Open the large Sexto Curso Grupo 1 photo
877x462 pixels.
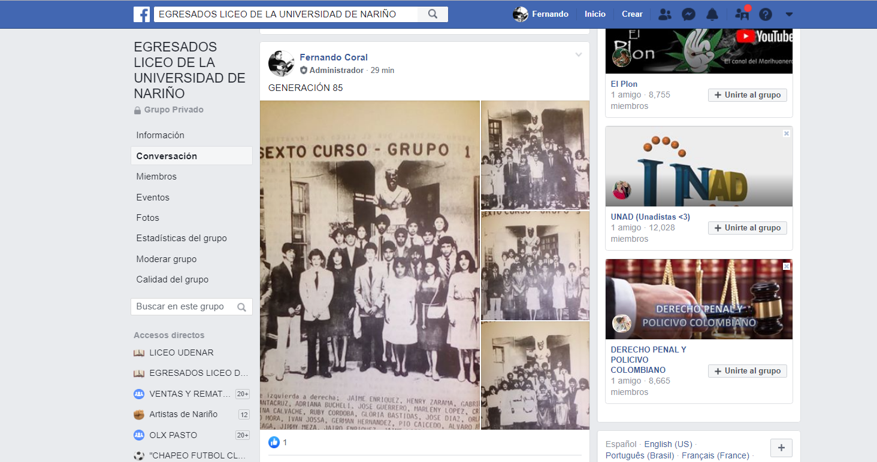coord(370,265)
